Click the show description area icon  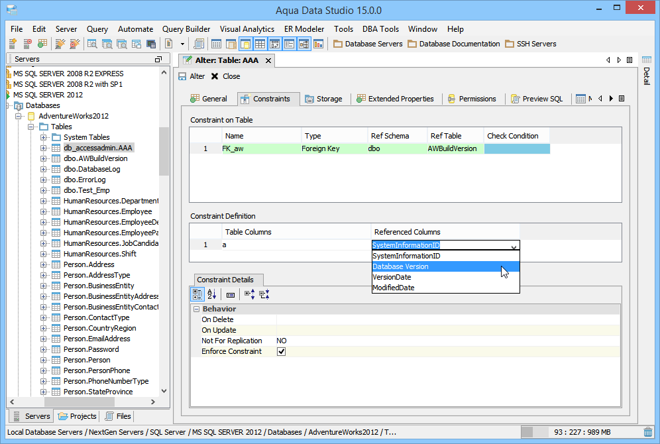pos(231,294)
